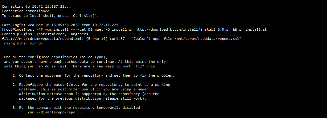Click the 'Loaded plugins: fastestmirror, langpacks' line
Screen dimensions: 327x118
tap(45, 34)
